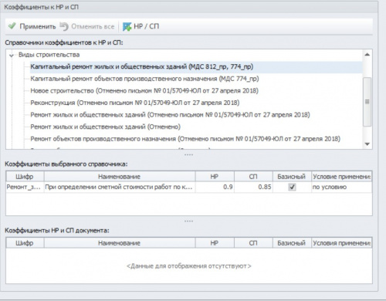
Task: Select Капитальный ремонт объектов производственного назначения
Action: point(144,79)
